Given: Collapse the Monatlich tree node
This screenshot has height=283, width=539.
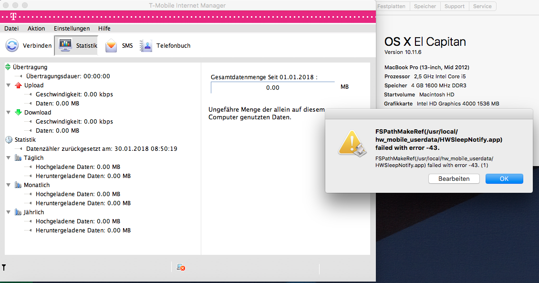Looking at the screenshot, I should (x=8, y=185).
